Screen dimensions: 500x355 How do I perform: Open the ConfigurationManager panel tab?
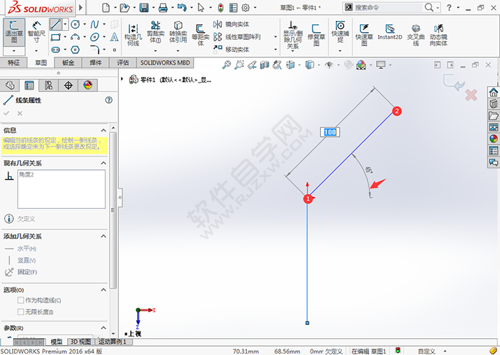coord(48,85)
